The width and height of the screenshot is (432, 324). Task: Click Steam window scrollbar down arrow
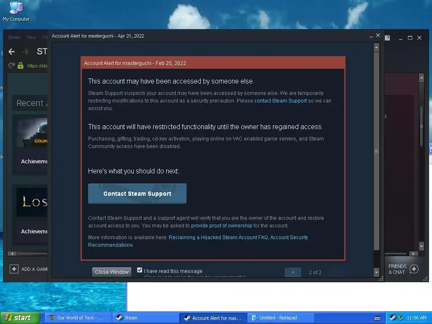[x=421, y=246]
